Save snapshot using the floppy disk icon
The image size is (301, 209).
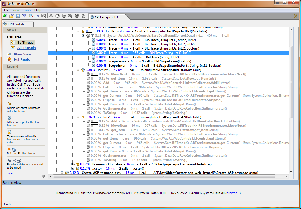(x=18, y=16)
